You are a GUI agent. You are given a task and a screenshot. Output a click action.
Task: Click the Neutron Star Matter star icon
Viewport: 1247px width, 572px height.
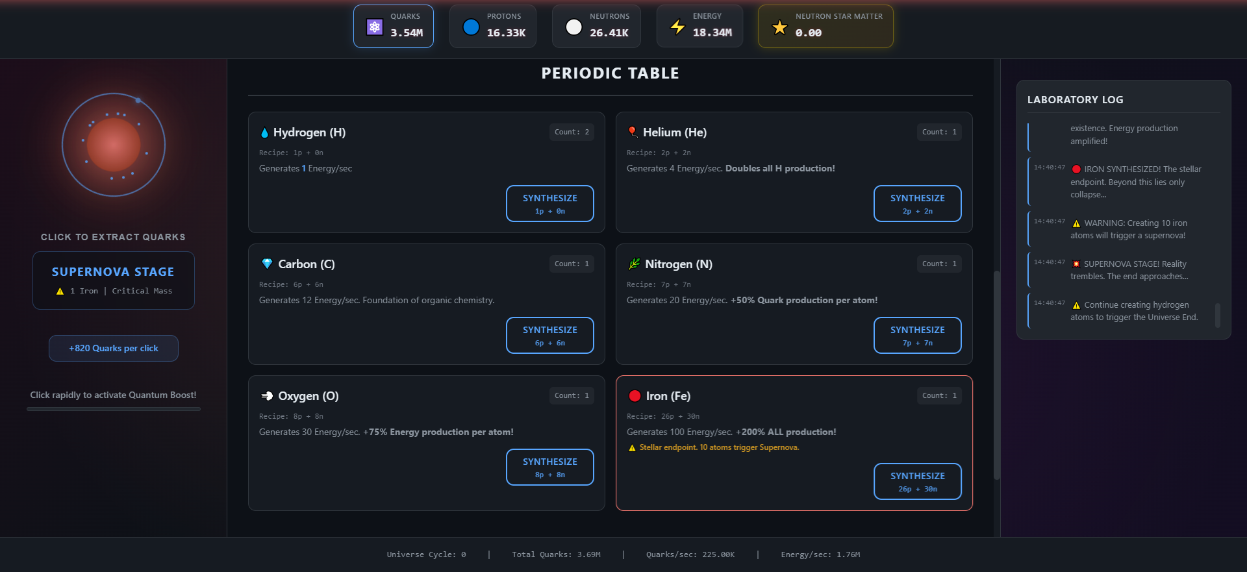click(779, 27)
